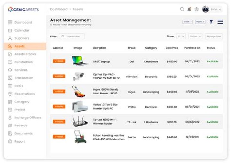The image size is (231, 163).
Task: Expand the John user profile dropdown
Action: point(212,9)
